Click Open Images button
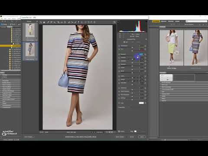This screenshot has height=156, width=208. 120,136
